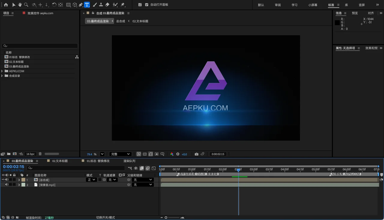
Task: Mute audio of the 总合成 layer
Action: pos(7,180)
